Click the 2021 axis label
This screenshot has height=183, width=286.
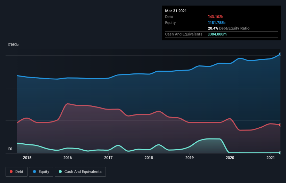pos(270,158)
